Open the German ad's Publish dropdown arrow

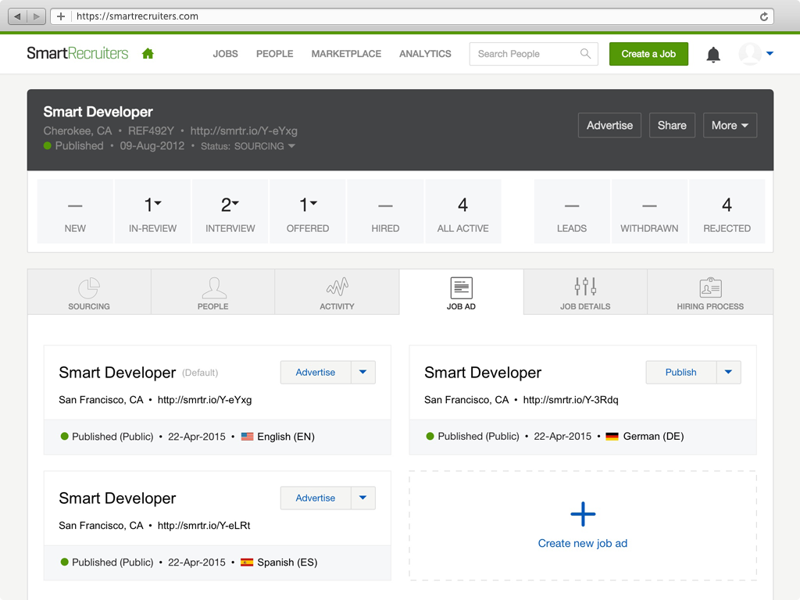tap(729, 373)
